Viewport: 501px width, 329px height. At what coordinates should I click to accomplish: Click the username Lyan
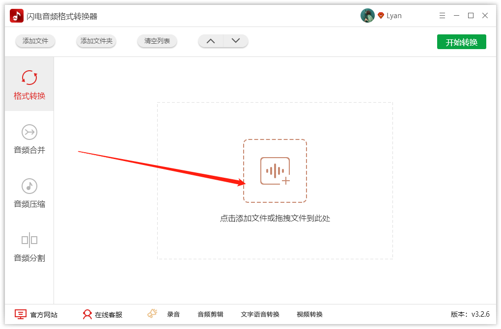[x=394, y=16]
